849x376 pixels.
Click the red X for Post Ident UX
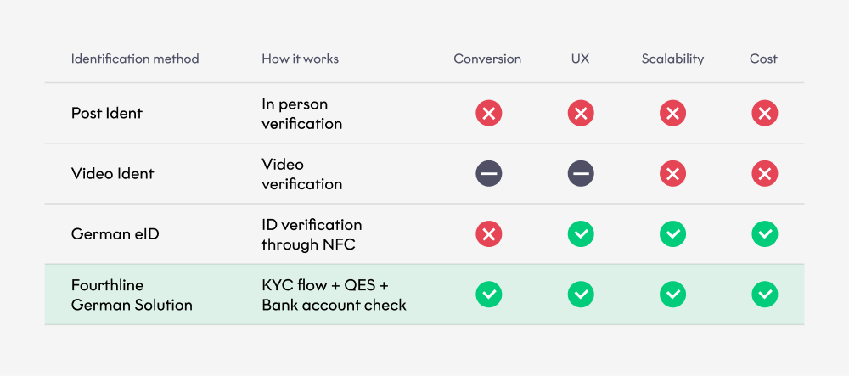tap(581, 114)
